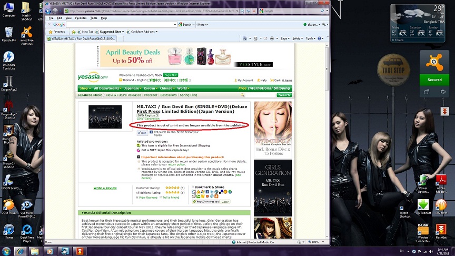Screen dimensions: 455x256
Task: Open the zoom level 100% control
Action: [316, 242]
